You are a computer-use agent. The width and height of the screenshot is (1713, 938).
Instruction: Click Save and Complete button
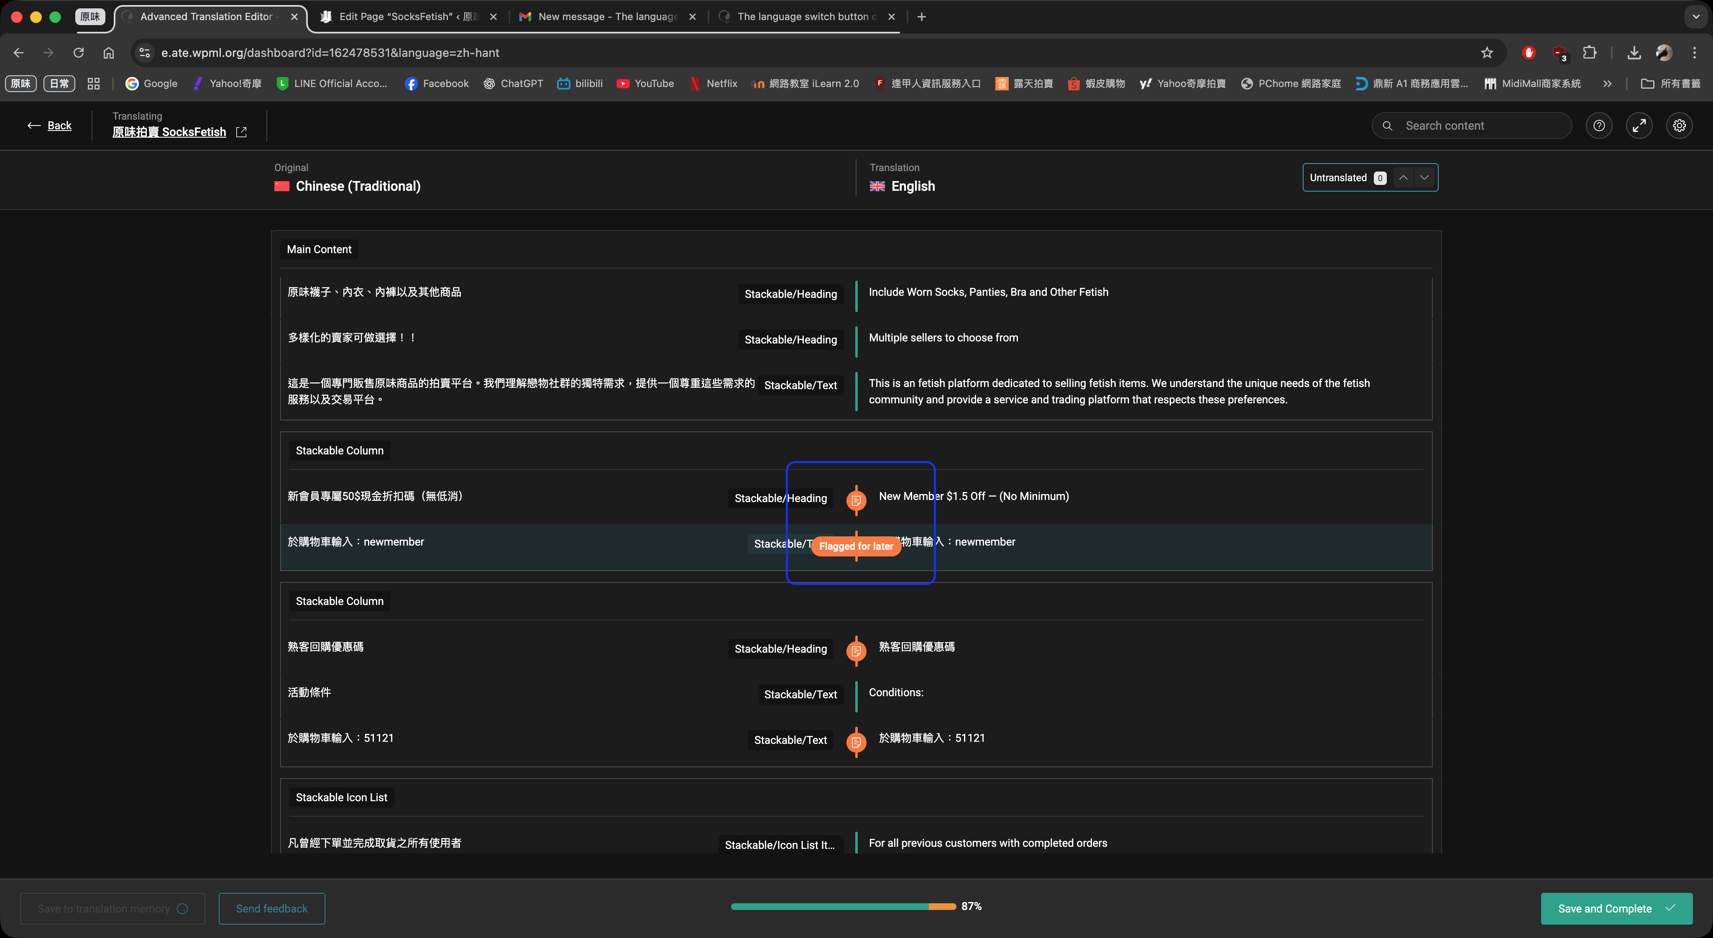(x=1616, y=908)
